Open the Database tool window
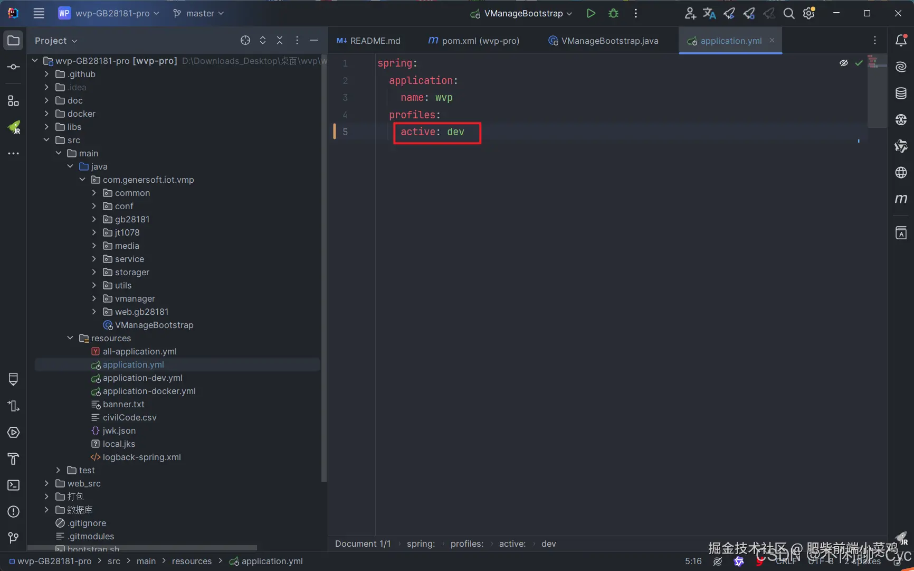 (901, 93)
